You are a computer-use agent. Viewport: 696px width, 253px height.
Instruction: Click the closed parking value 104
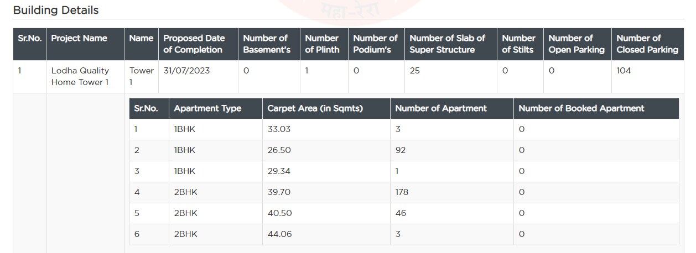pyautogui.click(x=624, y=71)
